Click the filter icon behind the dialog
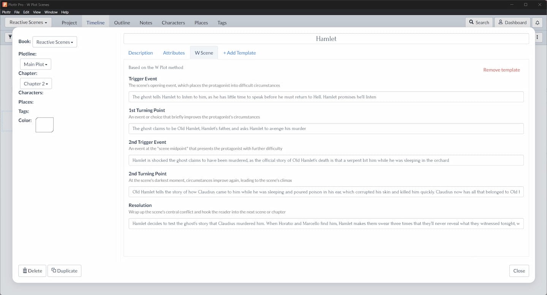The image size is (547, 295). 10,37
